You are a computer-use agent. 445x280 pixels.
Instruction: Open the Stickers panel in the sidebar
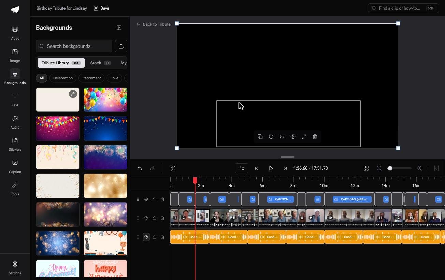(15, 144)
